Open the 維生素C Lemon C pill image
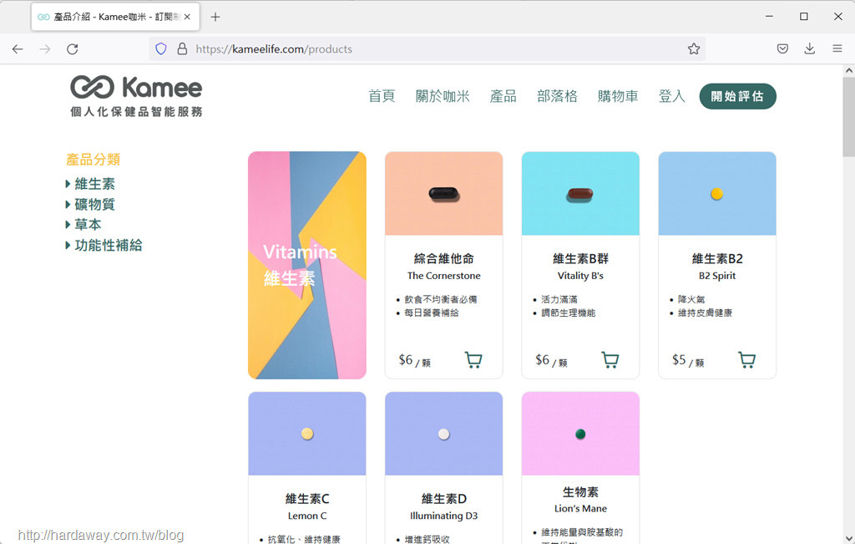This screenshot has height=544, width=855. (x=307, y=434)
